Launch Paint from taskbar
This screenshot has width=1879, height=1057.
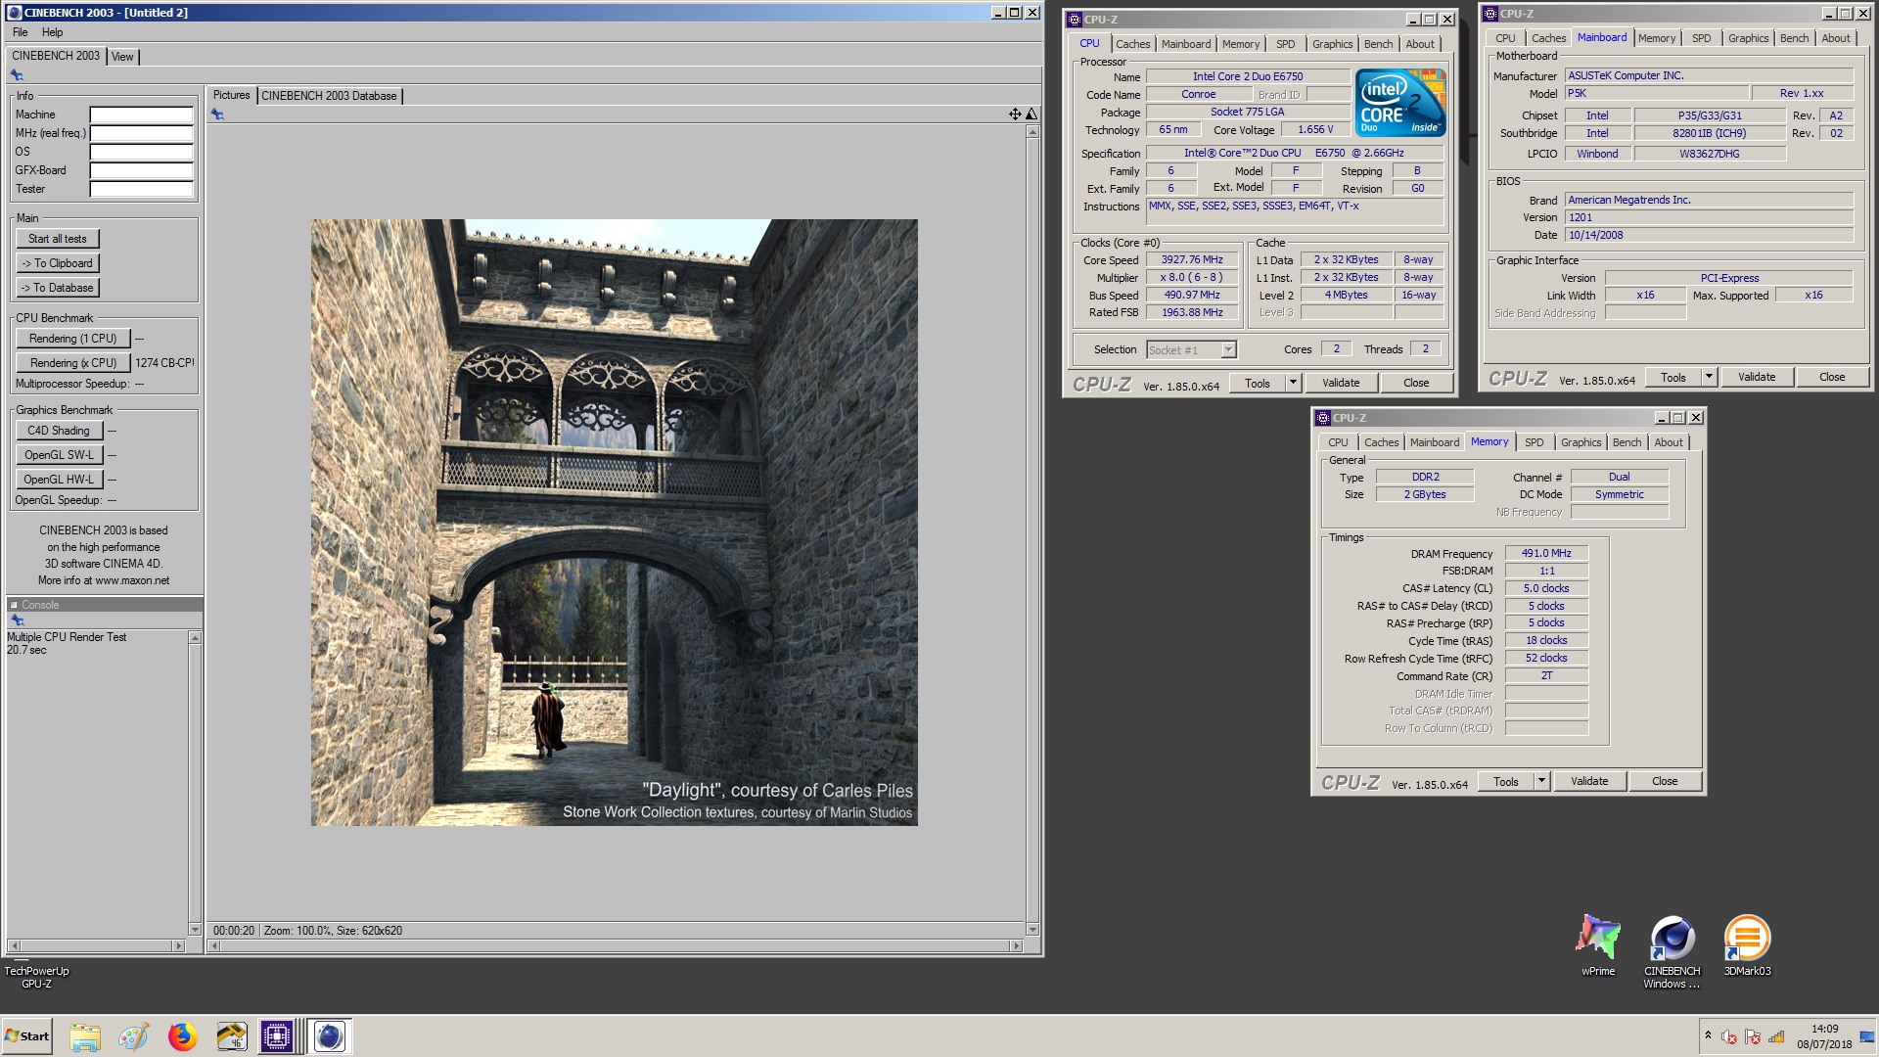133,1036
